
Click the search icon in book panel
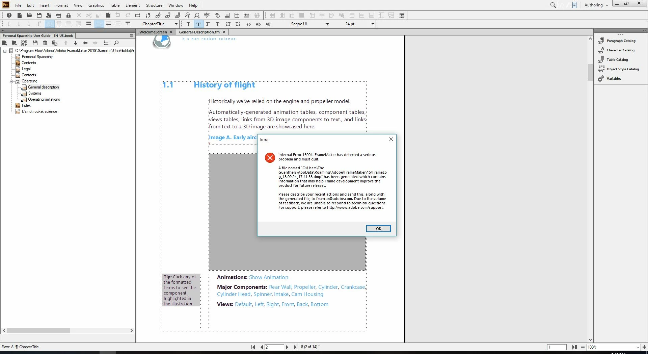click(x=116, y=43)
